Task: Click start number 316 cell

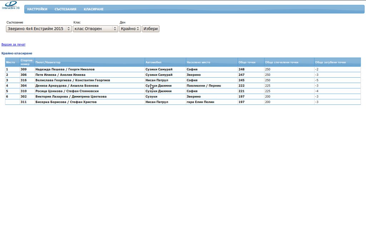Action: pyautogui.click(x=24, y=80)
